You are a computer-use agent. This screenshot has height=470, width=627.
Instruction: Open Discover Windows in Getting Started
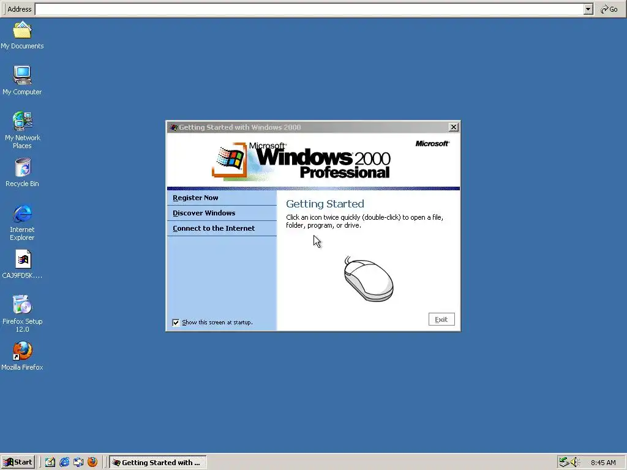[x=222, y=213]
